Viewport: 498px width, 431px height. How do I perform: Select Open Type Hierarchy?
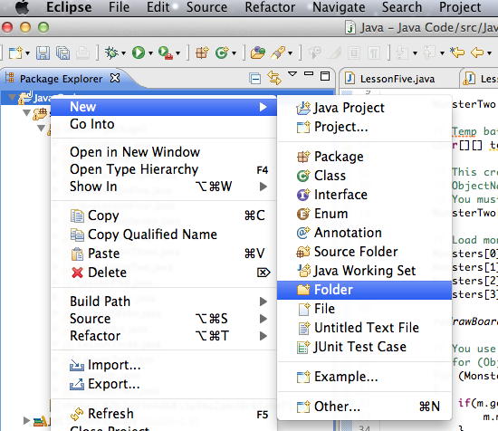pyautogui.click(x=164, y=169)
